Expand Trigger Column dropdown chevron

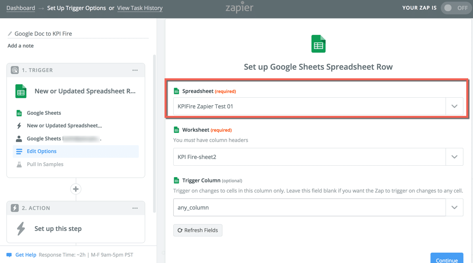click(x=454, y=207)
